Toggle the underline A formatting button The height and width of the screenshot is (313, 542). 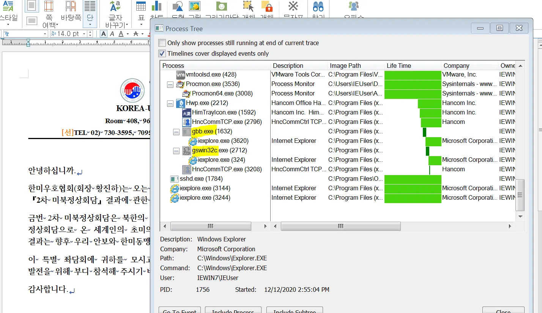point(121,34)
